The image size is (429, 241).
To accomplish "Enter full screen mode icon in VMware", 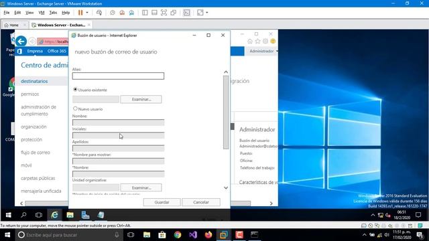I will coord(164,13).
